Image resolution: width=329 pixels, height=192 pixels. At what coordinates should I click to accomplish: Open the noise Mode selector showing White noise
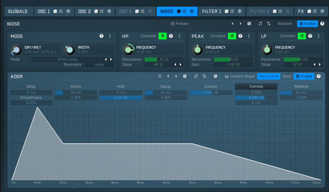(x=67, y=59)
